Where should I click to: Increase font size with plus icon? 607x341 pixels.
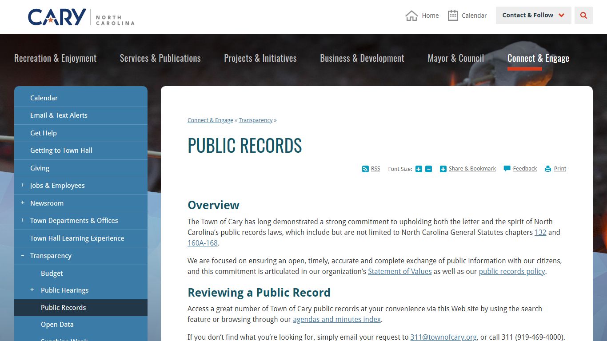419,169
